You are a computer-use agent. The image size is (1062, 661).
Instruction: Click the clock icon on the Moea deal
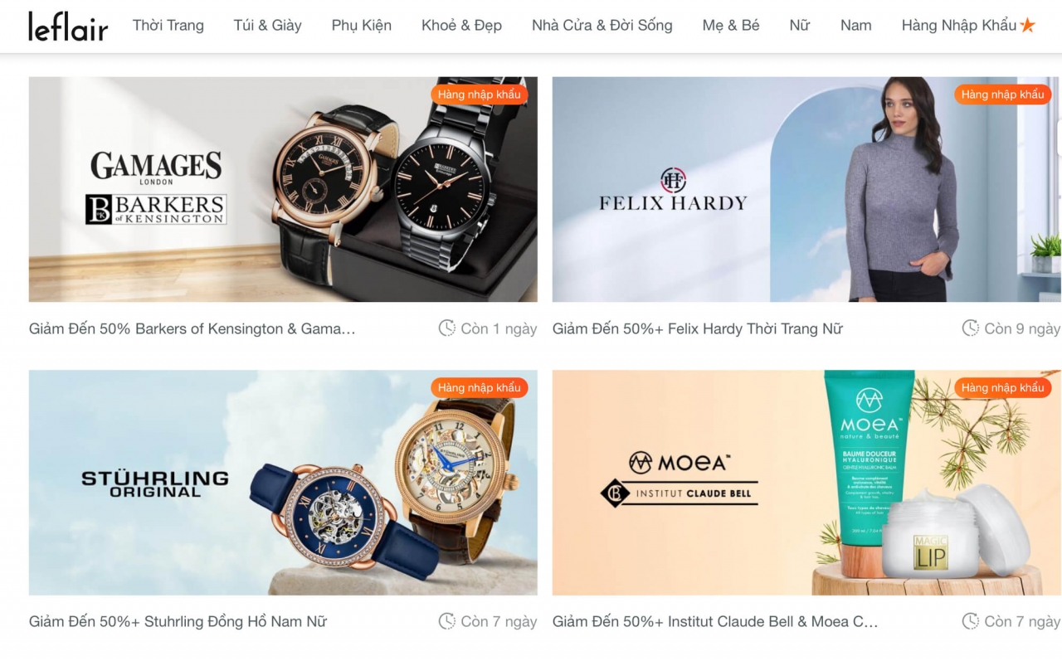(x=971, y=621)
